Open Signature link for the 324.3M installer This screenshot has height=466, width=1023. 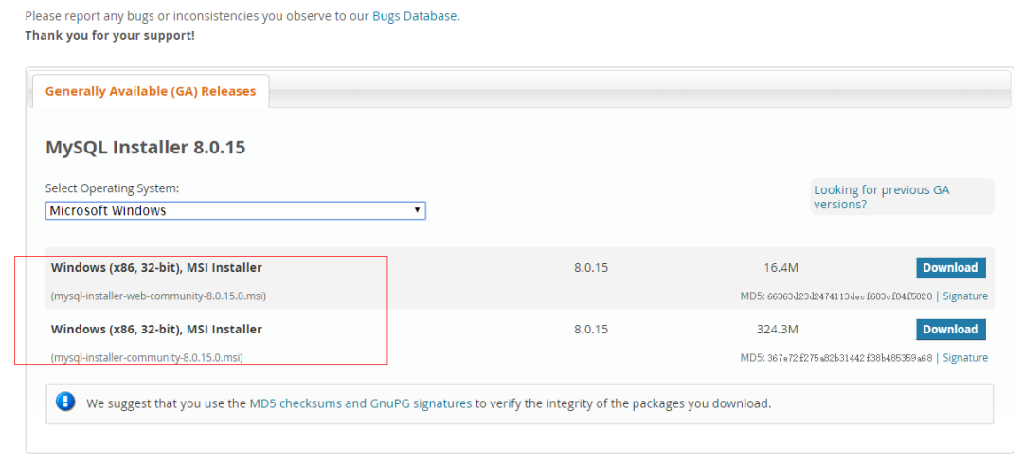[x=965, y=358]
